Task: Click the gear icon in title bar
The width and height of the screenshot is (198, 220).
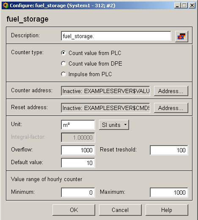Action: tap(5, 5)
